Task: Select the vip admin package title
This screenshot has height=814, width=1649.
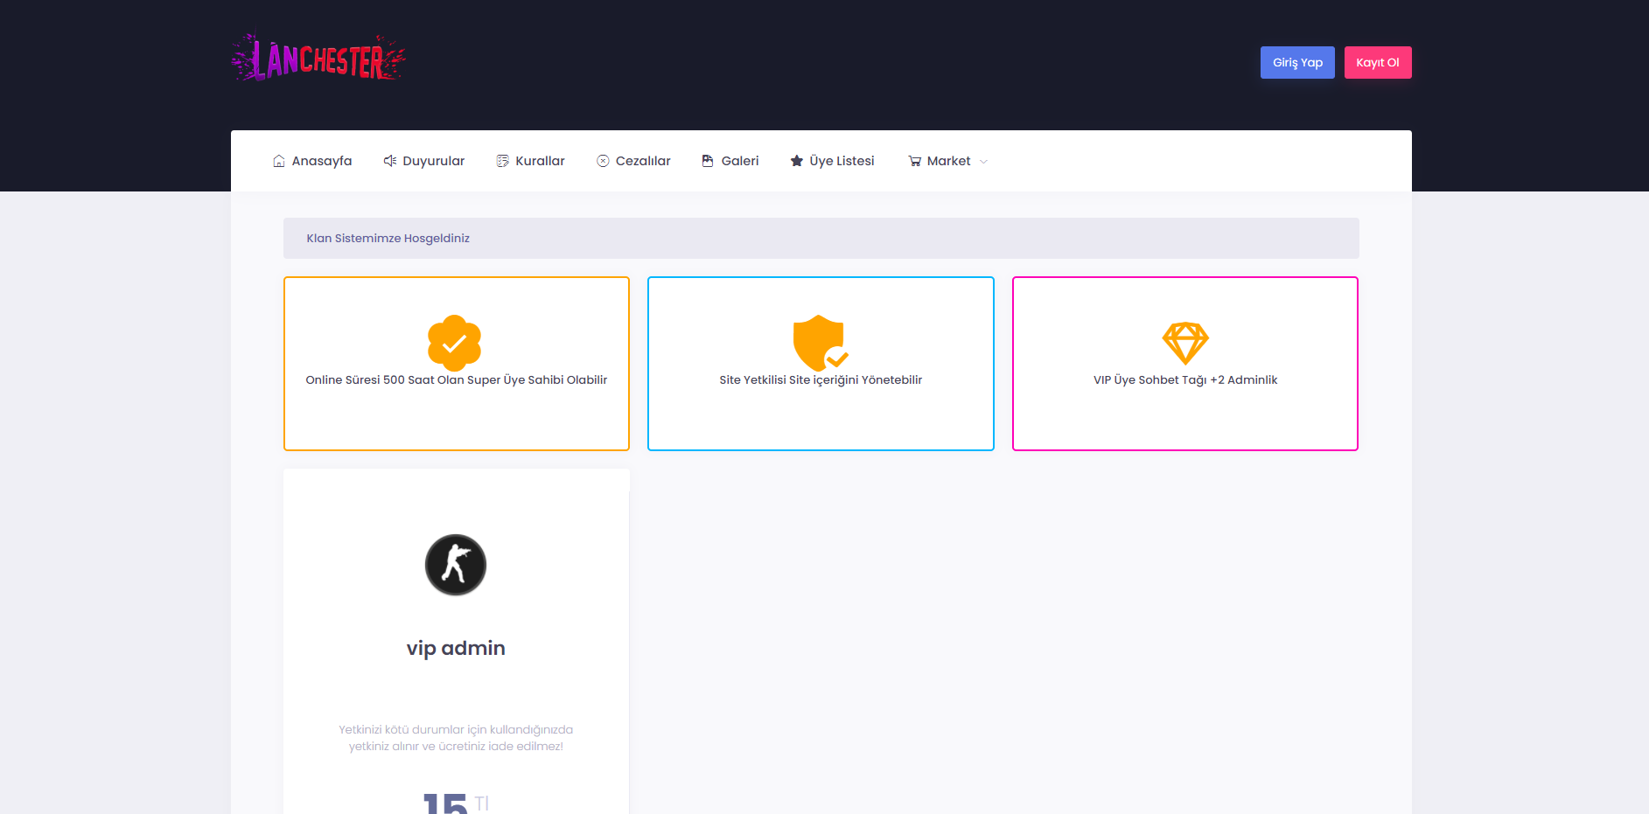Action: coord(456,648)
